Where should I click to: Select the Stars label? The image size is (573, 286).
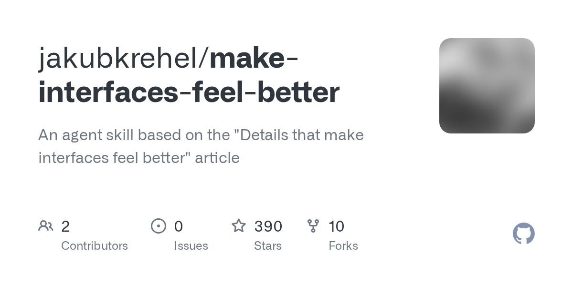(x=268, y=246)
